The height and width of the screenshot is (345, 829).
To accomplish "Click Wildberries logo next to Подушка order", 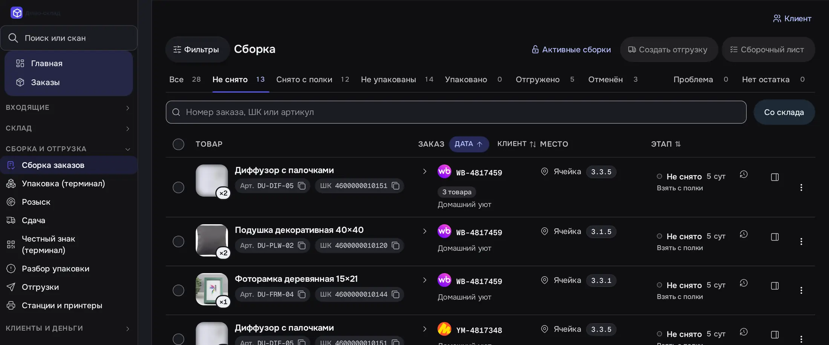I will (x=444, y=231).
